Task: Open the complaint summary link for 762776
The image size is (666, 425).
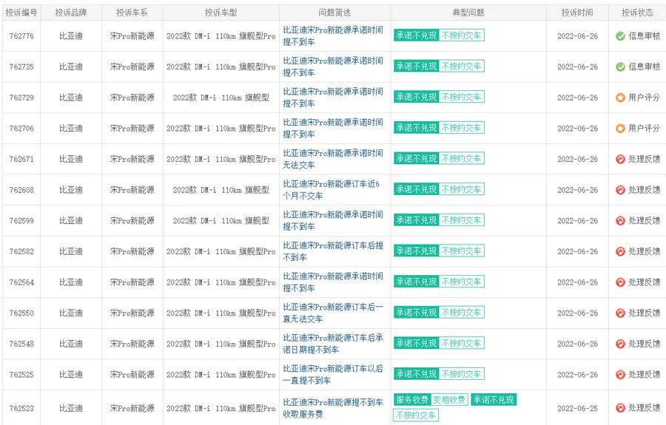Action: pos(333,35)
